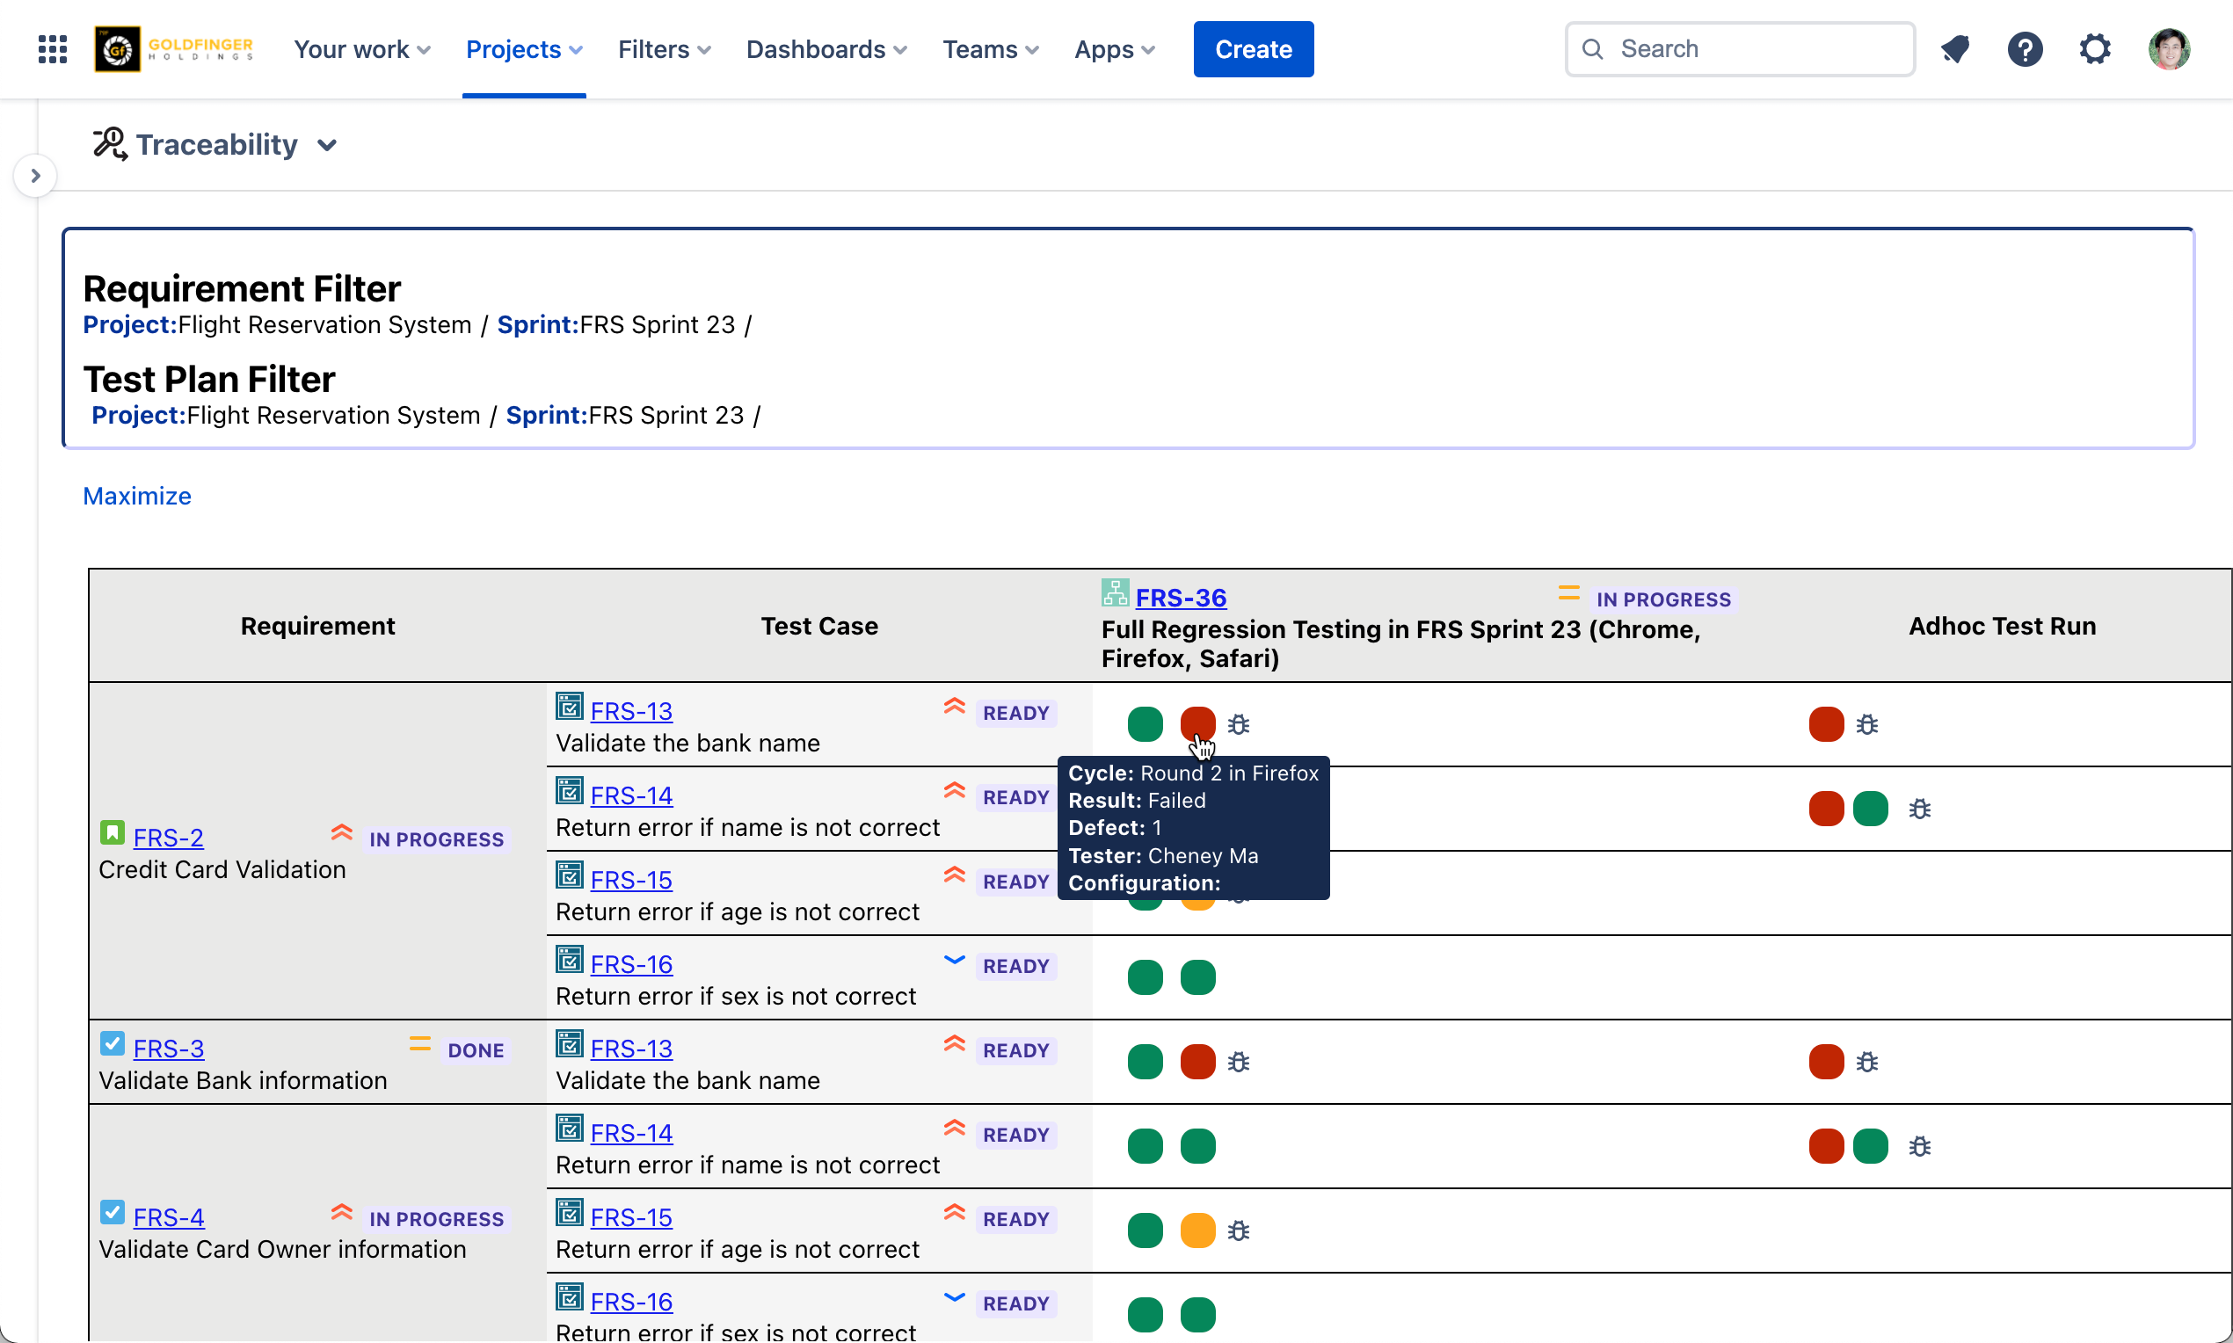
Task: Click the Traceability report icon
Action: [110, 144]
